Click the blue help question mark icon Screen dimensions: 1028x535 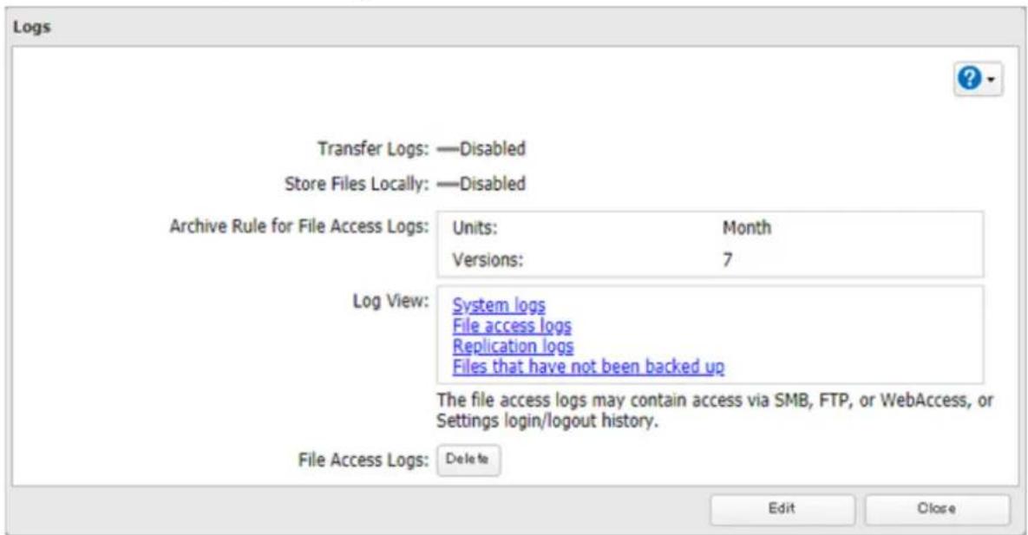click(970, 79)
